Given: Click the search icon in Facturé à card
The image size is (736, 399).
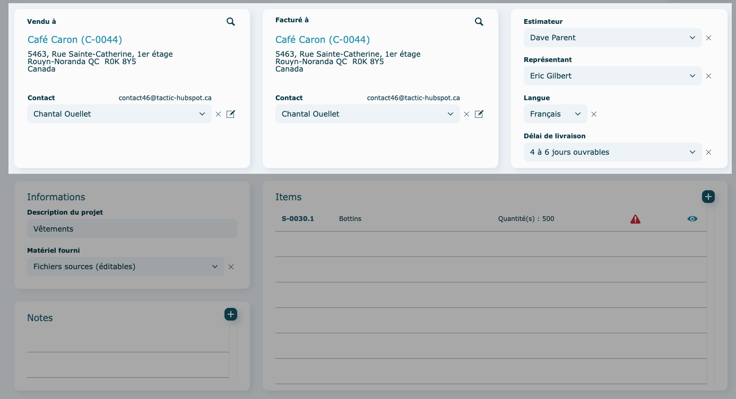Looking at the screenshot, I should (479, 22).
